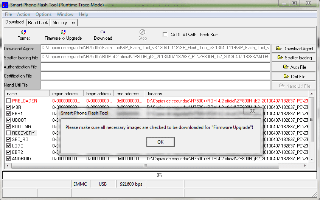
Task: Click the list scroll-left arrow
Action: coord(8,166)
